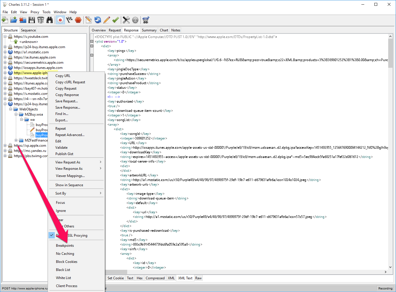The width and height of the screenshot is (396, 292).
Task: Choose Copy cURL Request from context menu
Action: 70,82
